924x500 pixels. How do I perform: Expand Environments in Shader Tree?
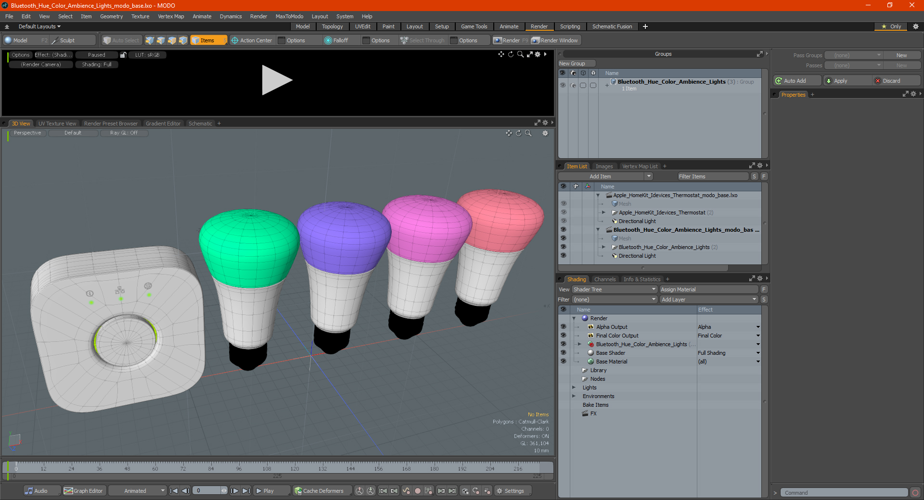point(574,396)
